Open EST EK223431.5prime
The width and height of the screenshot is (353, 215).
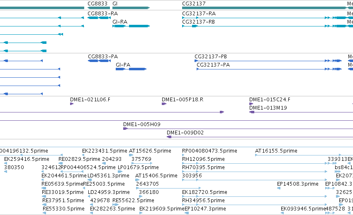(x=105, y=151)
